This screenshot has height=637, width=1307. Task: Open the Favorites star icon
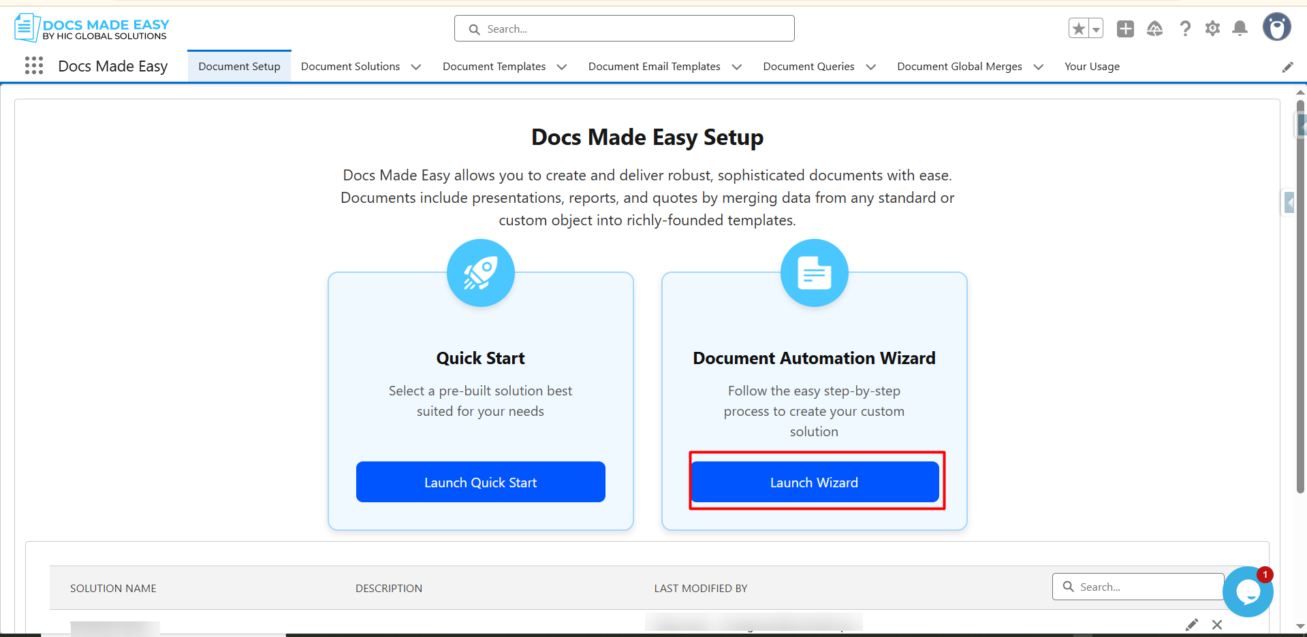tap(1079, 29)
